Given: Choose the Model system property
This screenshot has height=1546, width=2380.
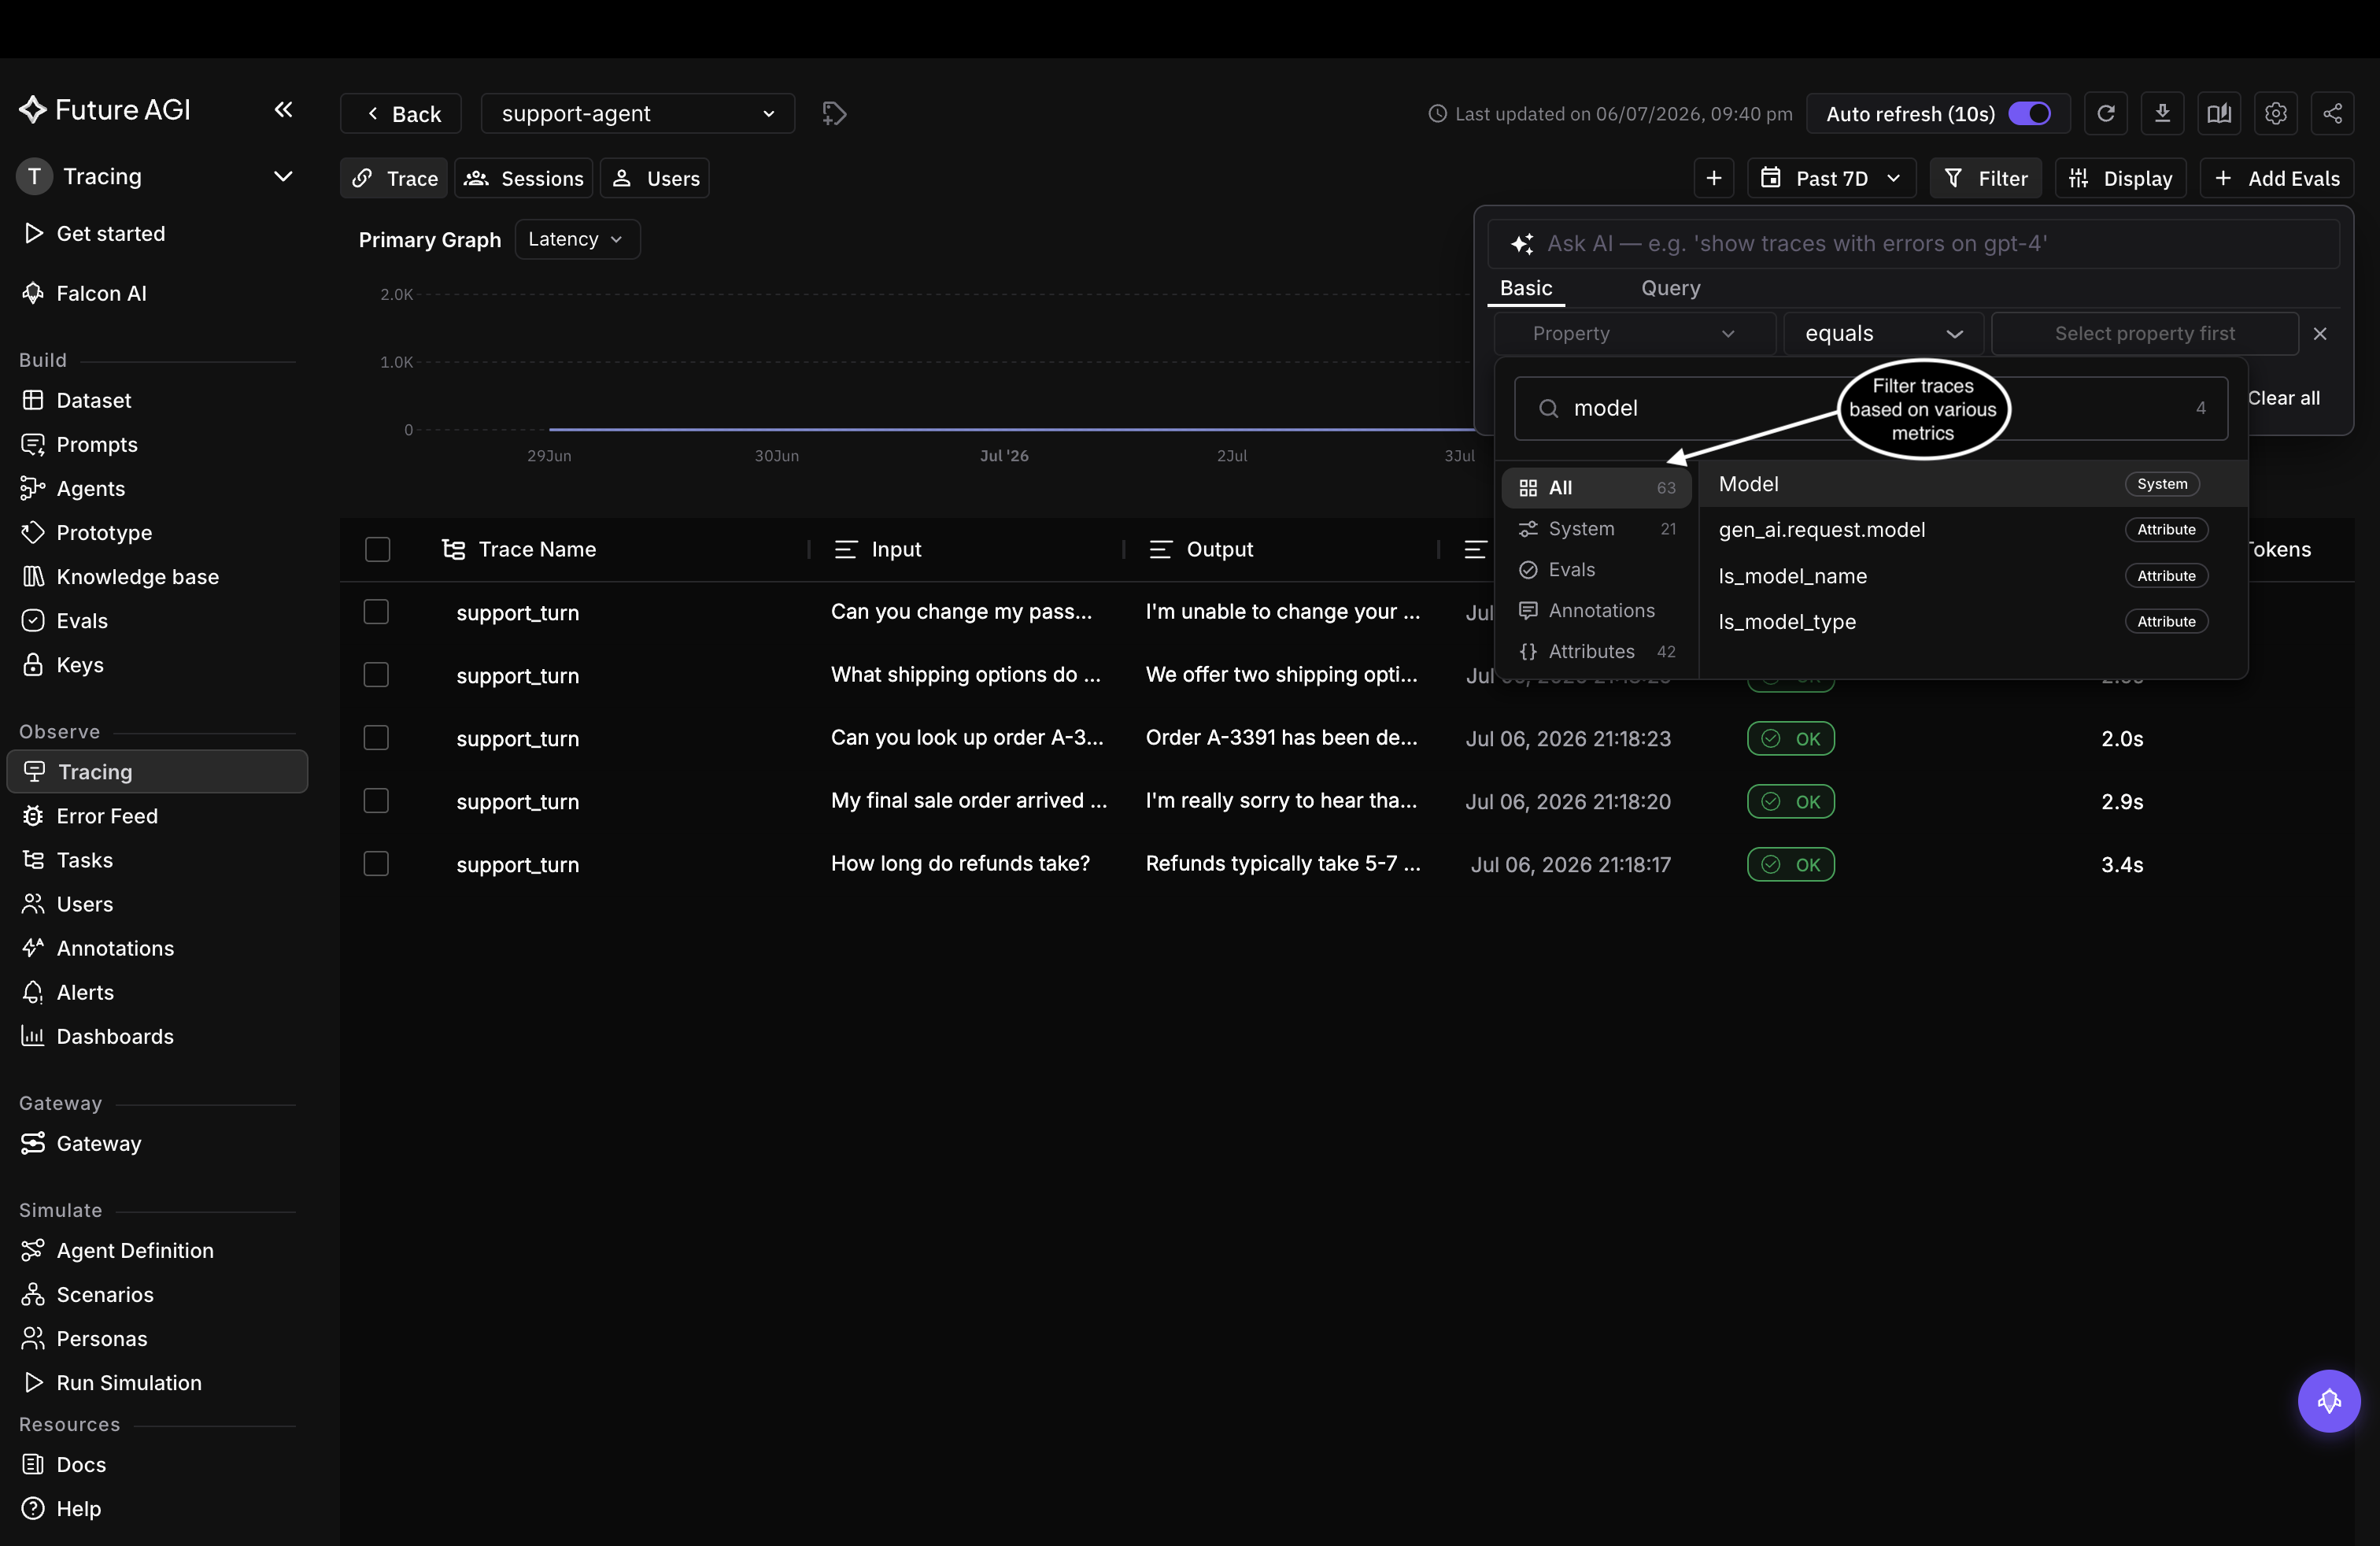Looking at the screenshot, I should tap(1973, 484).
